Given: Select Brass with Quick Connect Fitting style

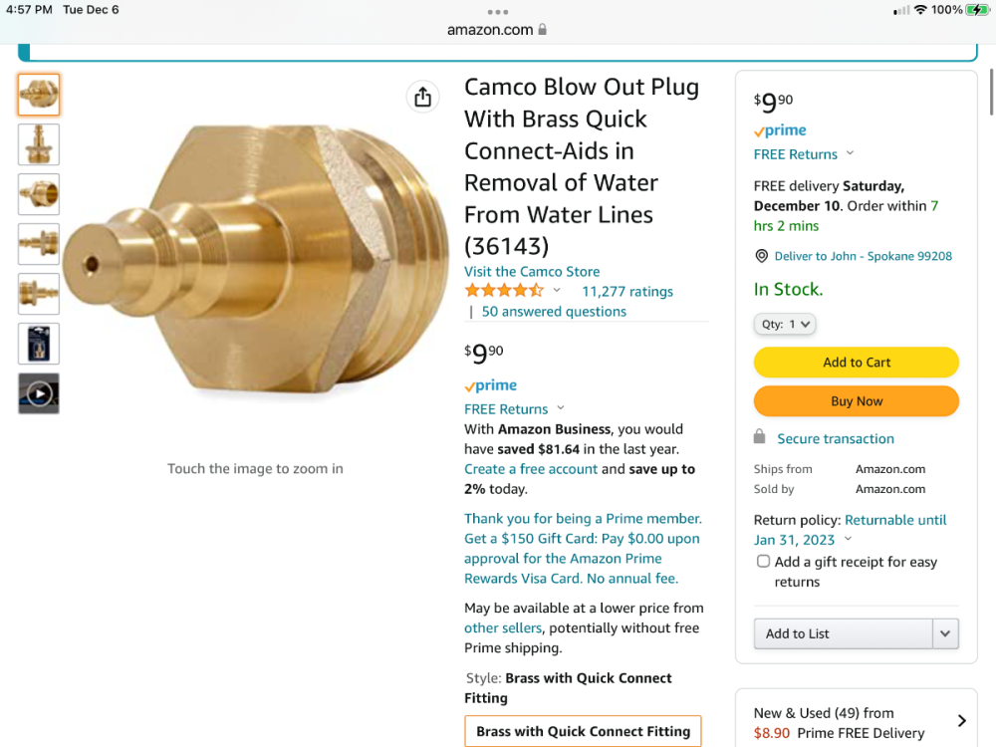Looking at the screenshot, I should click(x=583, y=731).
